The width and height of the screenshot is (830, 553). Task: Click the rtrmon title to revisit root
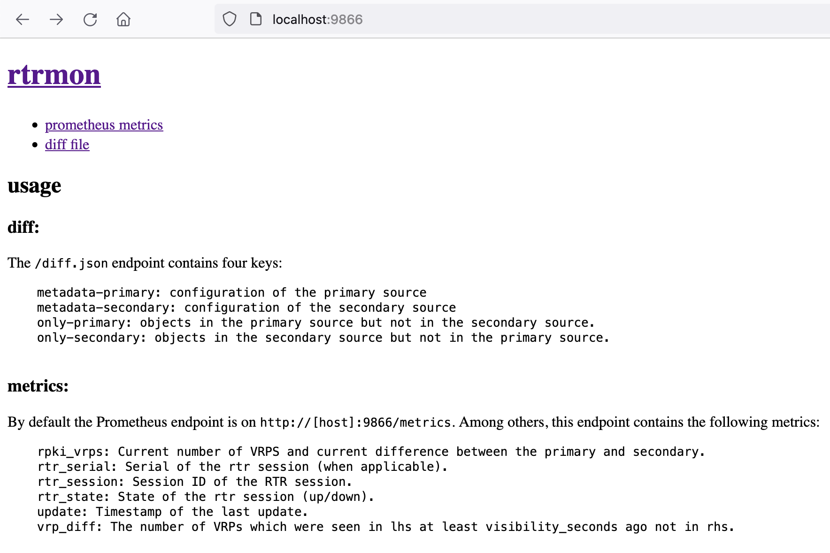(54, 75)
